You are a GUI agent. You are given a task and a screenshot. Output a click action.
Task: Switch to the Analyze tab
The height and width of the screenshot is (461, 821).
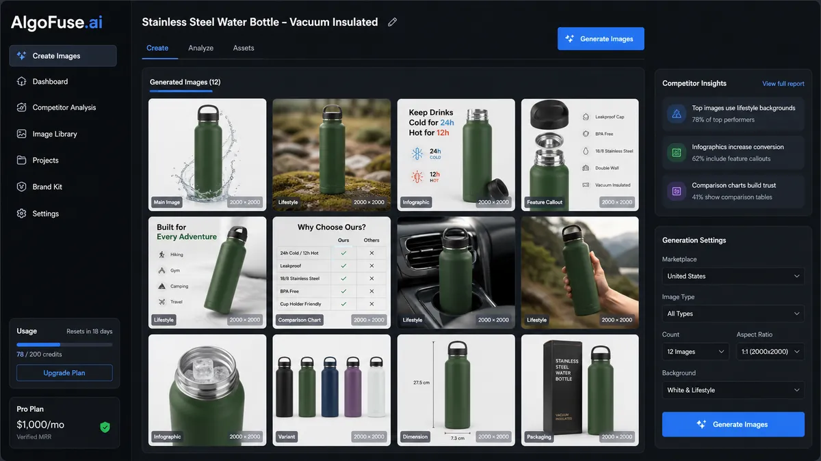click(x=201, y=48)
